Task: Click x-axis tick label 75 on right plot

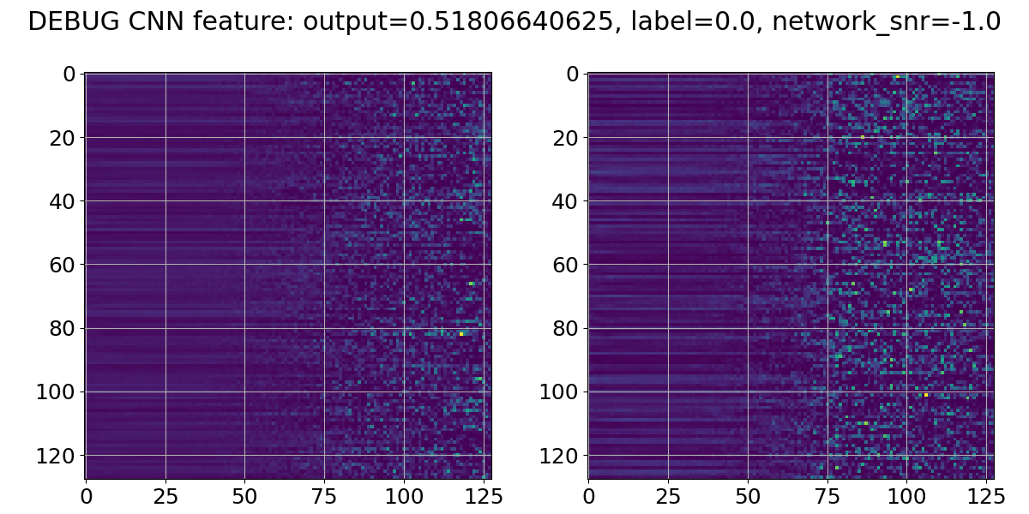Action: (827, 495)
